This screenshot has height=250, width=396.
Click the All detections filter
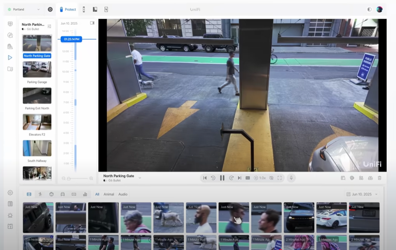click(97, 194)
